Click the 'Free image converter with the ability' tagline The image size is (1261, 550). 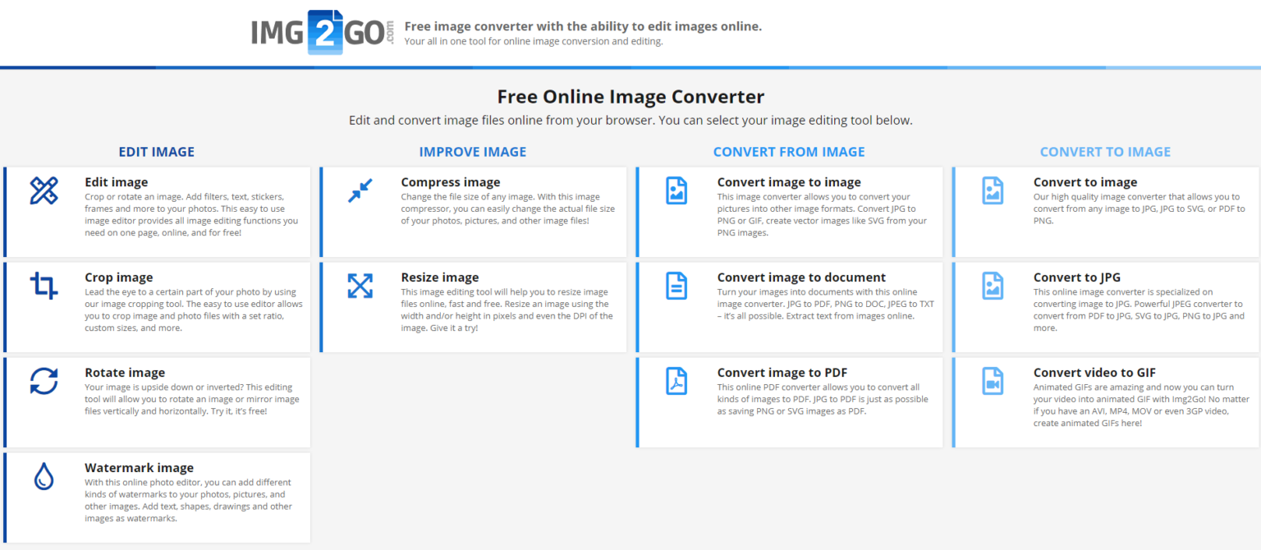[x=583, y=26]
